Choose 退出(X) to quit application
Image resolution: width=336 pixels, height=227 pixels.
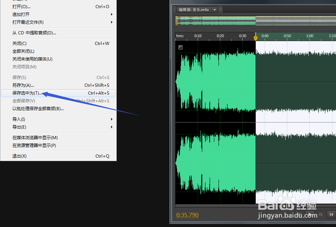(x=59, y=156)
